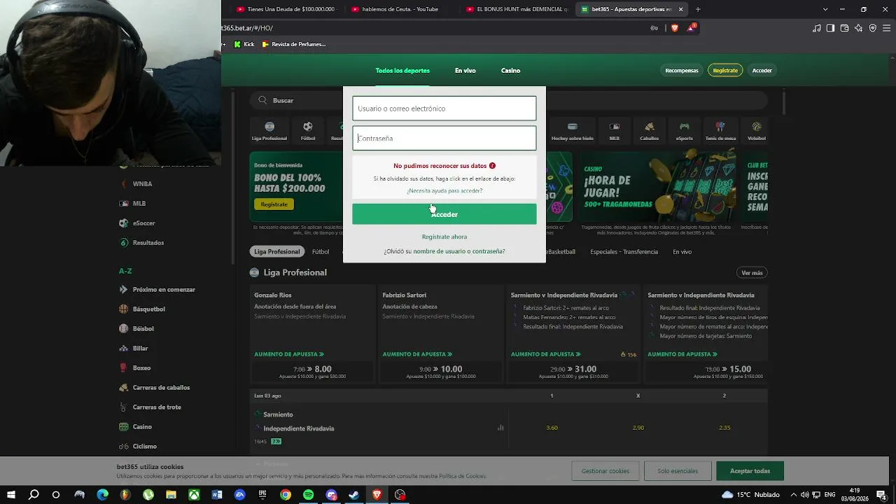Click Aceptar todas cookies button
The width and height of the screenshot is (896, 504).
point(750,471)
